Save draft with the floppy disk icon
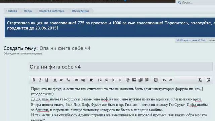The width and height of the screenshot is (215, 121). (156, 80)
